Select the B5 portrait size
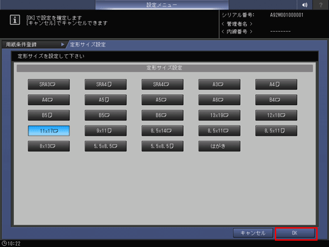 tap(49, 115)
